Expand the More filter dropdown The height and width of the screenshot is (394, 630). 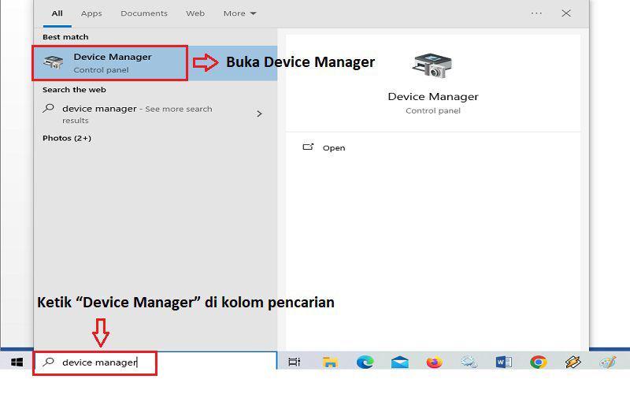(239, 13)
